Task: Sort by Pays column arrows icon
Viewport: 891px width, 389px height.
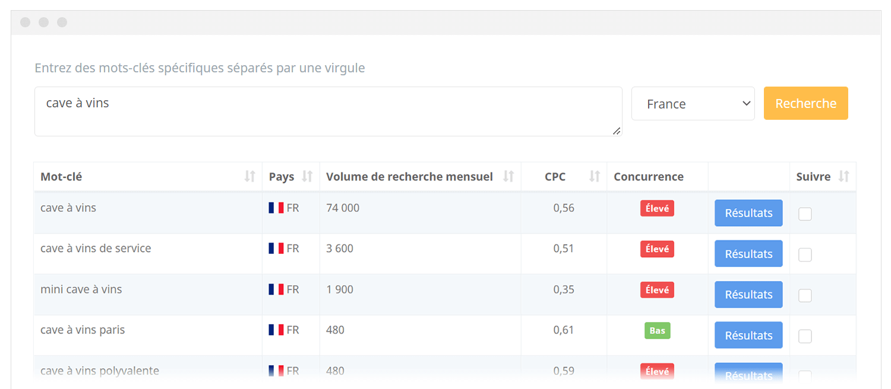Action: pos(307,177)
